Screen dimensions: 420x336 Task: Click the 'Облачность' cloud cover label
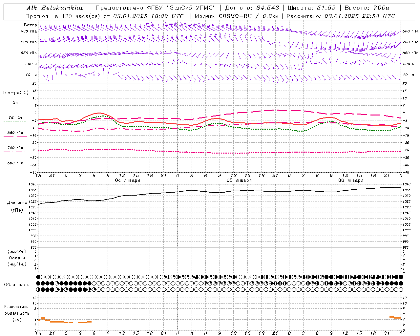(17, 285)
